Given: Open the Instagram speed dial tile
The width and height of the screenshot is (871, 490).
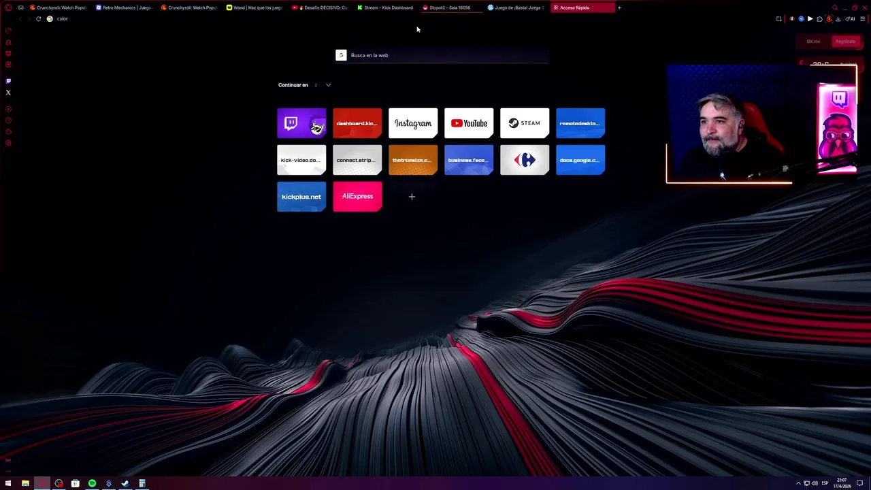Looking at the screenshot, I should 413,123.
